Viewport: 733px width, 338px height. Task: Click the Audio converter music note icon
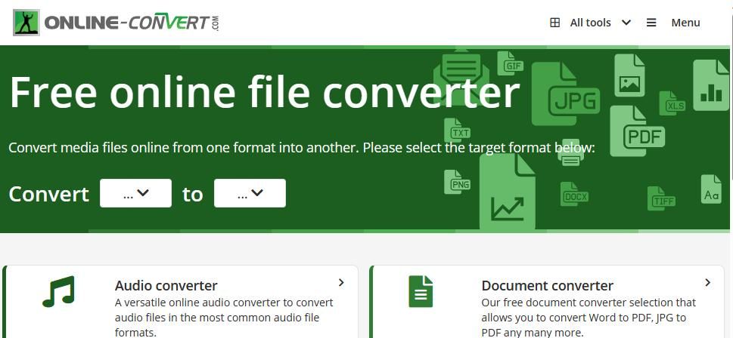58,291
